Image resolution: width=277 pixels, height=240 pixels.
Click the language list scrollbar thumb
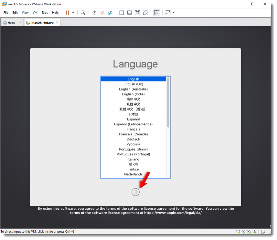[168, 102]
